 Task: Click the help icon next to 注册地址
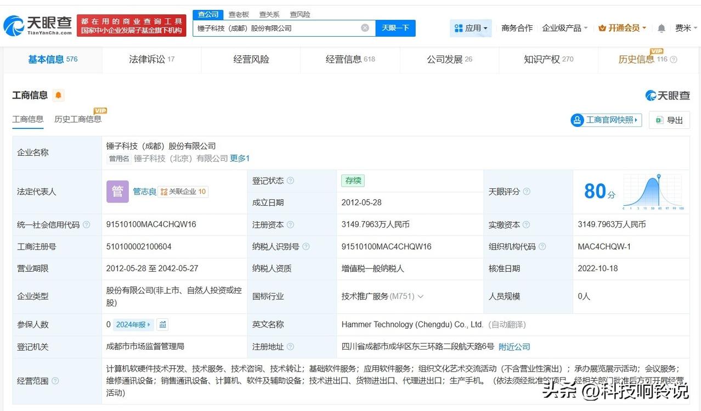pyautogui.click(x=291, y=347)
